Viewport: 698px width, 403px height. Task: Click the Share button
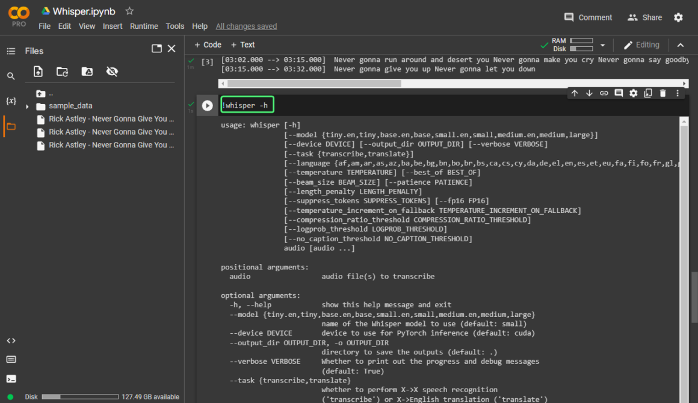pos(644,17)
